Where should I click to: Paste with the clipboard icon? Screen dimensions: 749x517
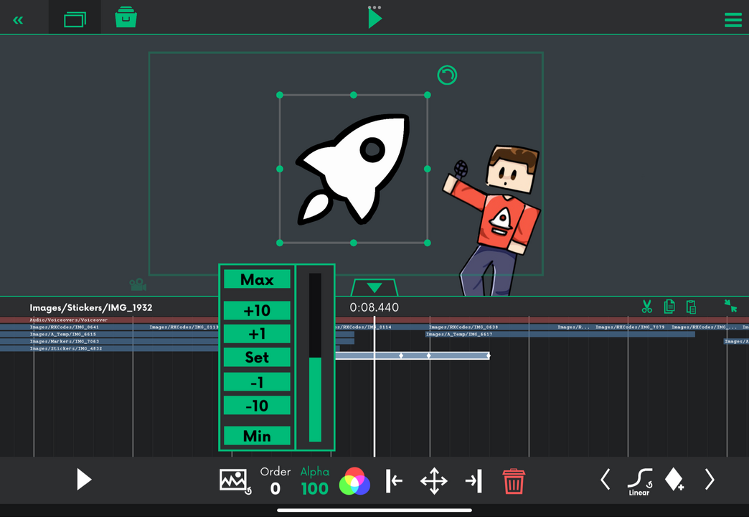tap(691, 307)
